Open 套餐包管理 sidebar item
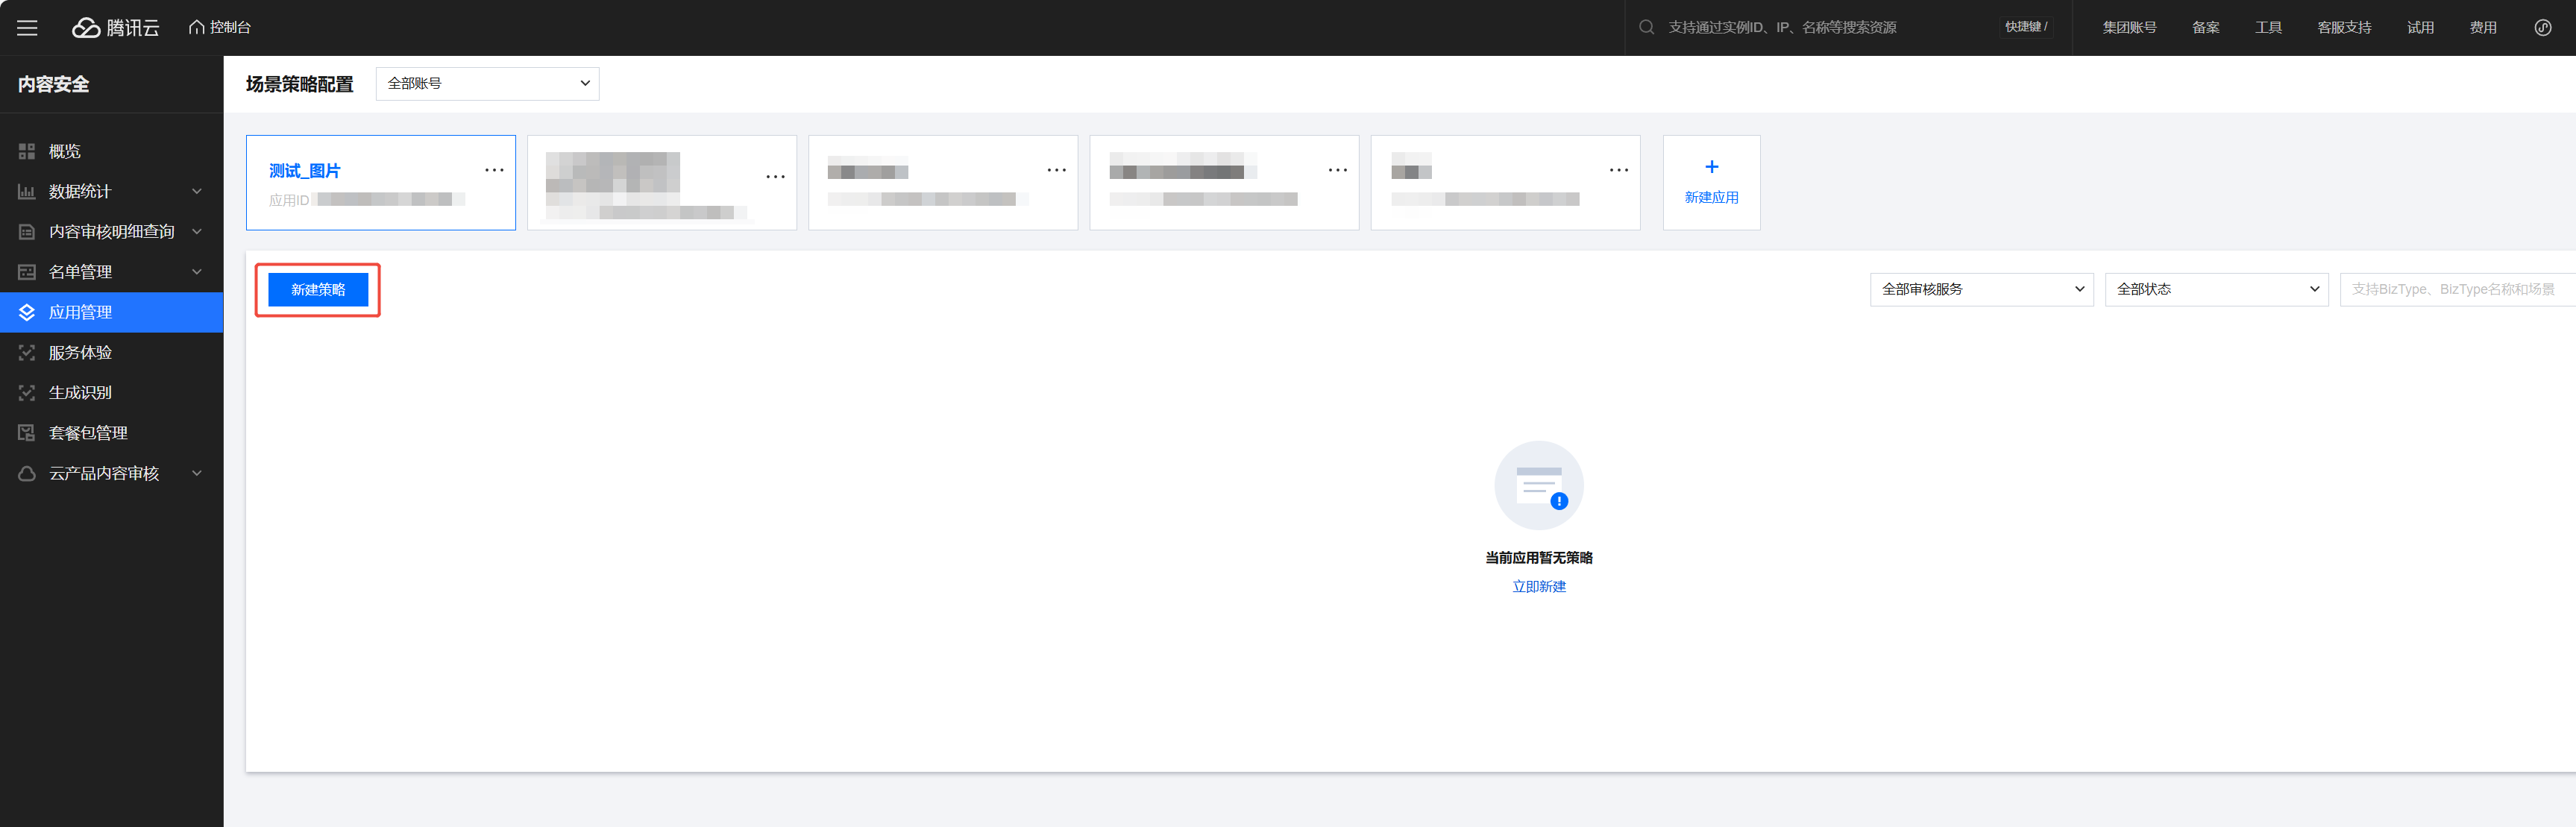This screenshot has width=2576, height=827. (x=88, y=433)
